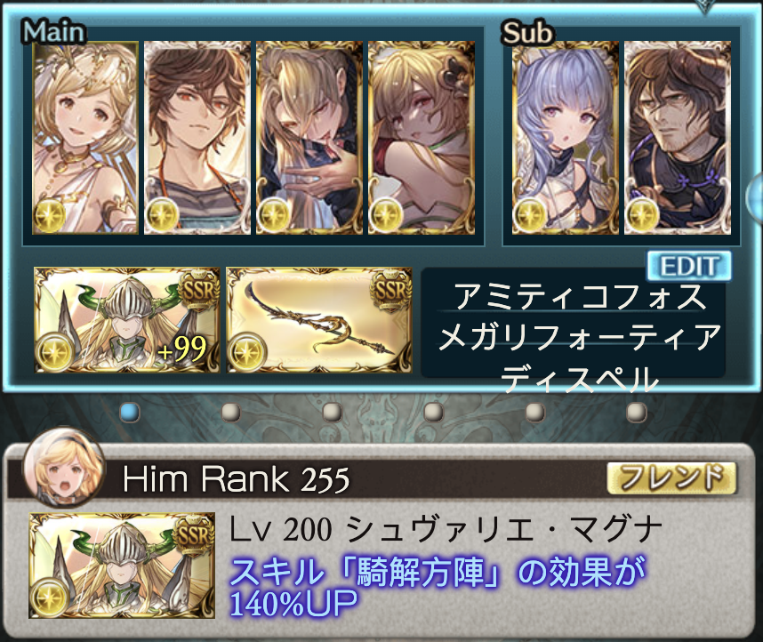Viewport: 763px width, 642px height.
Task: Select the blue-haired sub member portrait
Action: (566, 138)
